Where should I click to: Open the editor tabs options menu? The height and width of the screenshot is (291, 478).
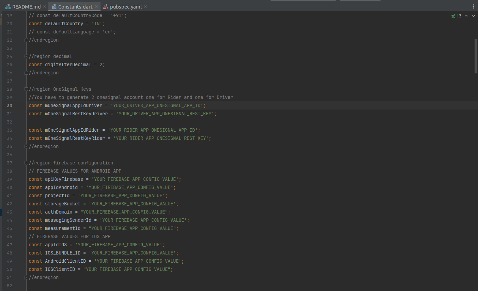pyautogui.click(x=473, y=7)
